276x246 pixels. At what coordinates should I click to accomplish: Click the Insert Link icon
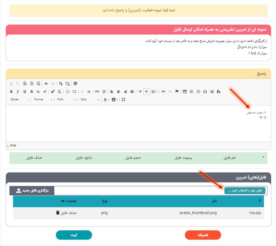tap(163, 92)
